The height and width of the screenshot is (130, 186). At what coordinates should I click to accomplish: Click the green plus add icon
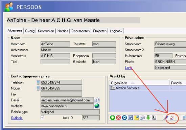click(x=113, y=118)
